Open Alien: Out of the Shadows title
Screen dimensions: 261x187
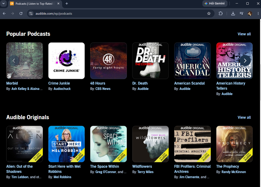20,169
